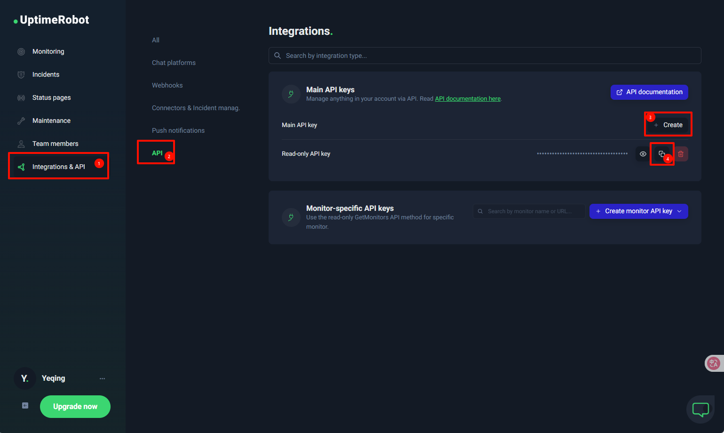
Task: Click the Read-only API key label
Action: (306, 154)
